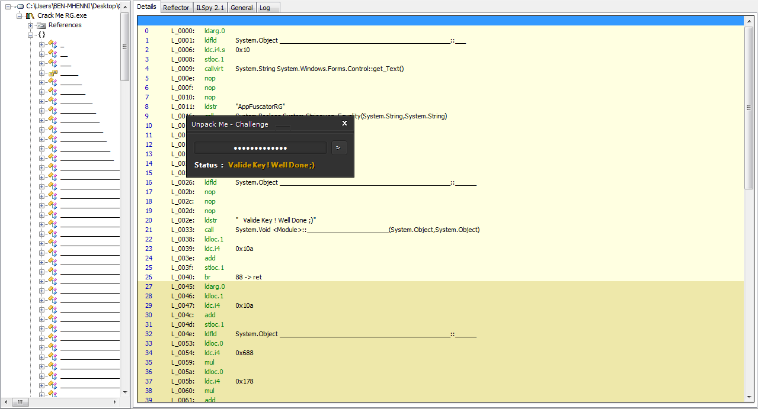Click the IL listing's vertical scrollbar thumb
Screen dimensions: 758x409
click(749, 108)
